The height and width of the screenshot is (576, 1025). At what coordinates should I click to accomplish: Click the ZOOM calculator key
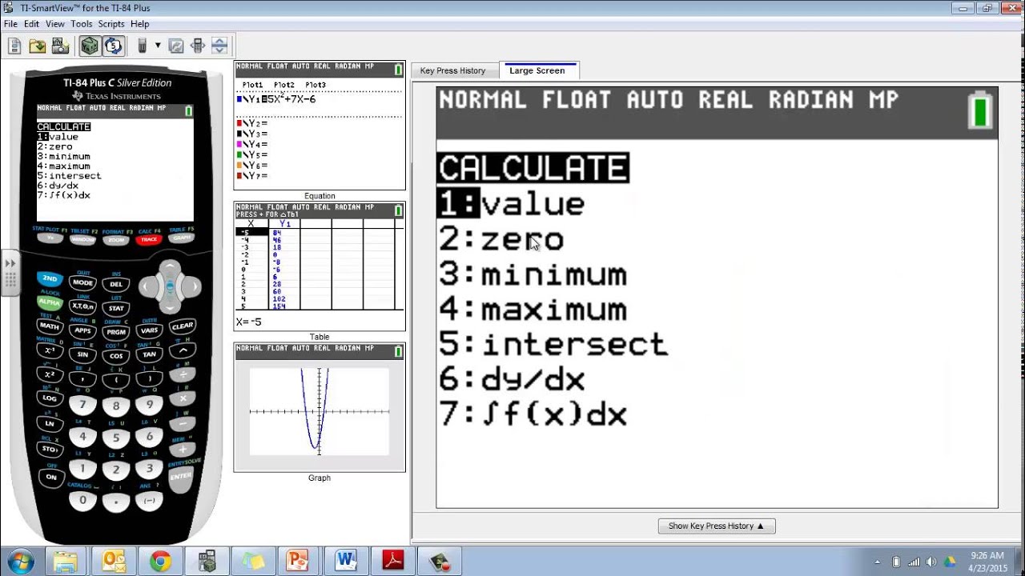(116, 240)
